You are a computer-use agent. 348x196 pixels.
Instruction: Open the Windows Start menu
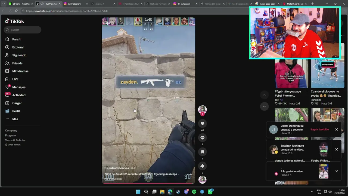(x=138, y=192)
